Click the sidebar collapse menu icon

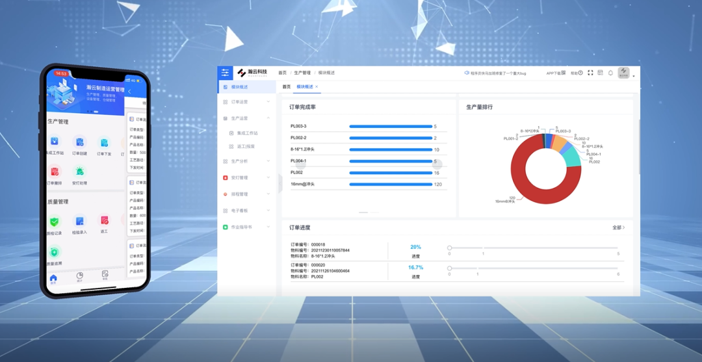[x=225, y=73]
